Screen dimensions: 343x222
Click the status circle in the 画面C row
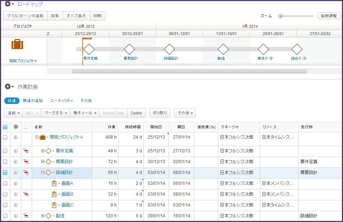coord(16,205)
